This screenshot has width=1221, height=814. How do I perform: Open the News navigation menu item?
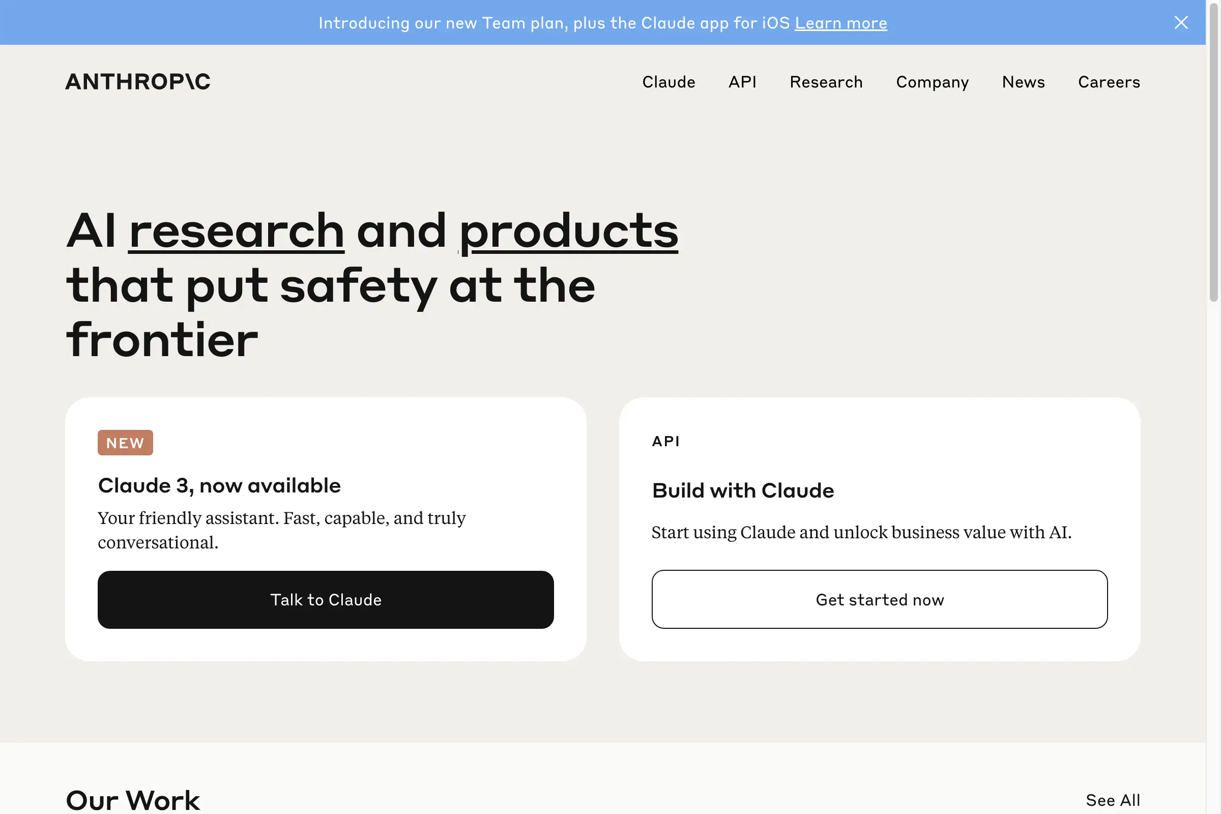click(1023, 82)
